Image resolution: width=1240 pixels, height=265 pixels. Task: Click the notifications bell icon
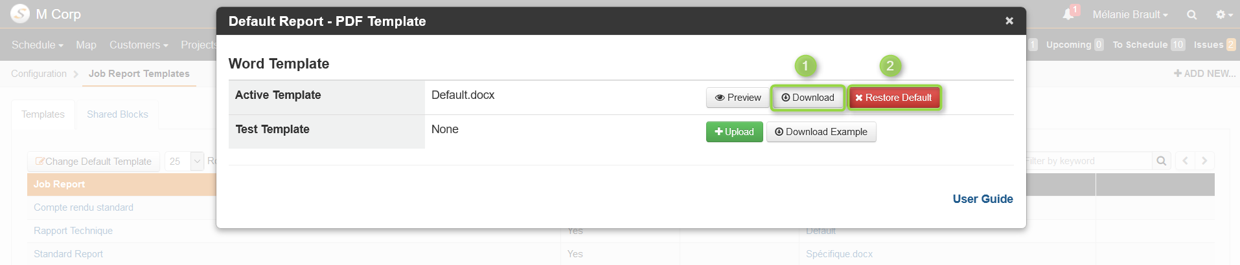coord(1068,14)
